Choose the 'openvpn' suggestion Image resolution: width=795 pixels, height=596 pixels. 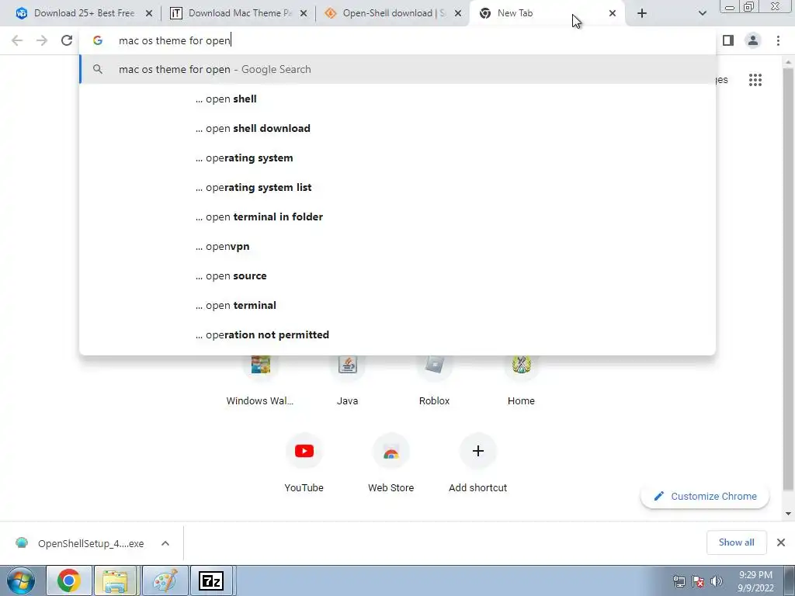[x=397, y=246]
